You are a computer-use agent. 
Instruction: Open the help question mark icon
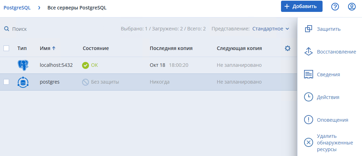tap(335, 7)
